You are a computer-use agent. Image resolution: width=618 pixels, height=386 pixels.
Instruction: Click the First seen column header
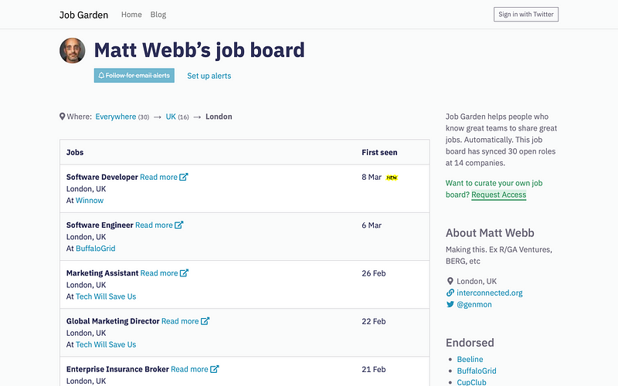coord(379,152)
